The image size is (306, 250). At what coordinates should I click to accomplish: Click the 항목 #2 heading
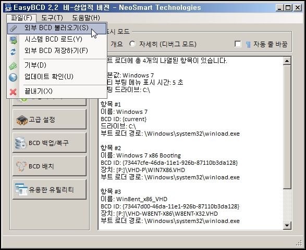111,148
